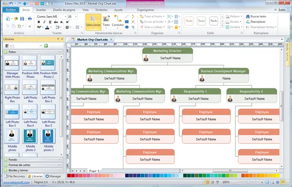
Task: Toggle underline formatting
Action: pyautogui.click(x=50, y=22)
